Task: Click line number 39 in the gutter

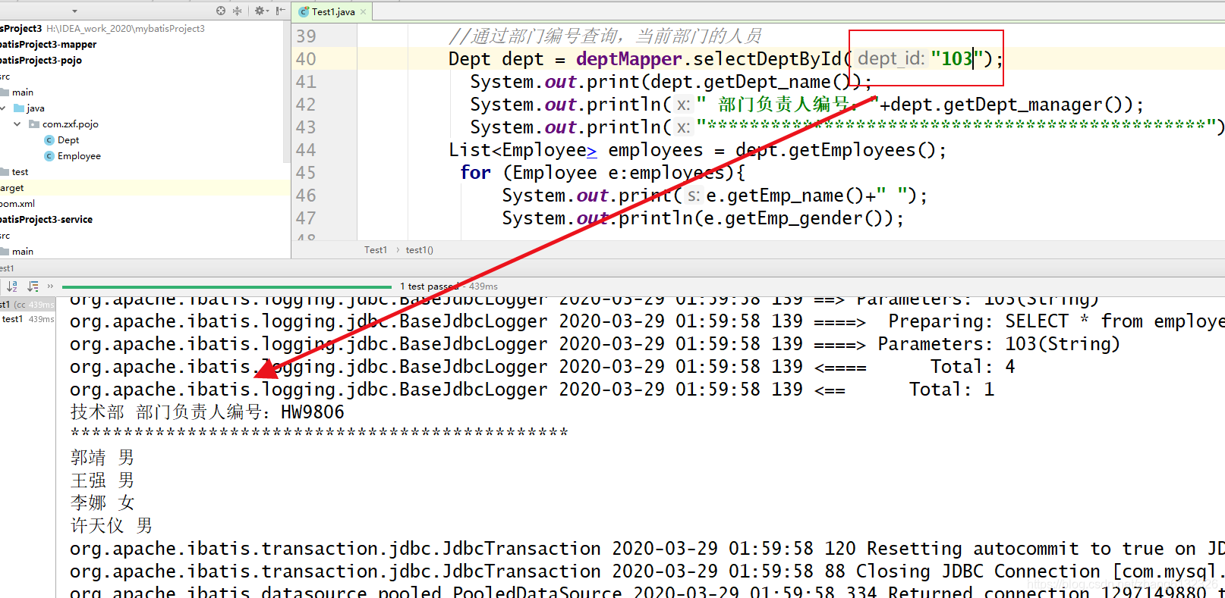Action: (x=306, y=36)
